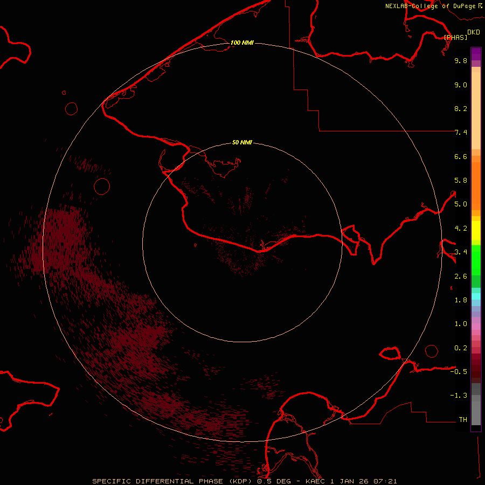Click the 0.2 value on color scale
Screen dimensions: 485x485
coord(461,348)
